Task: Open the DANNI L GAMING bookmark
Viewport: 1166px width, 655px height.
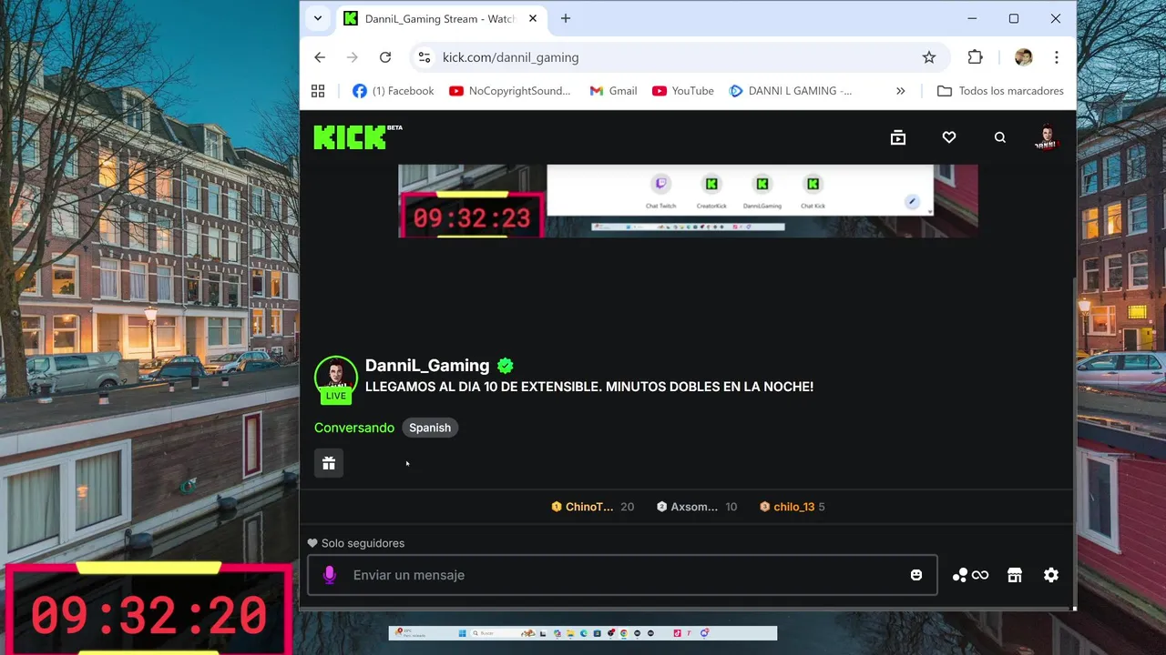Action: pos(791,91)
